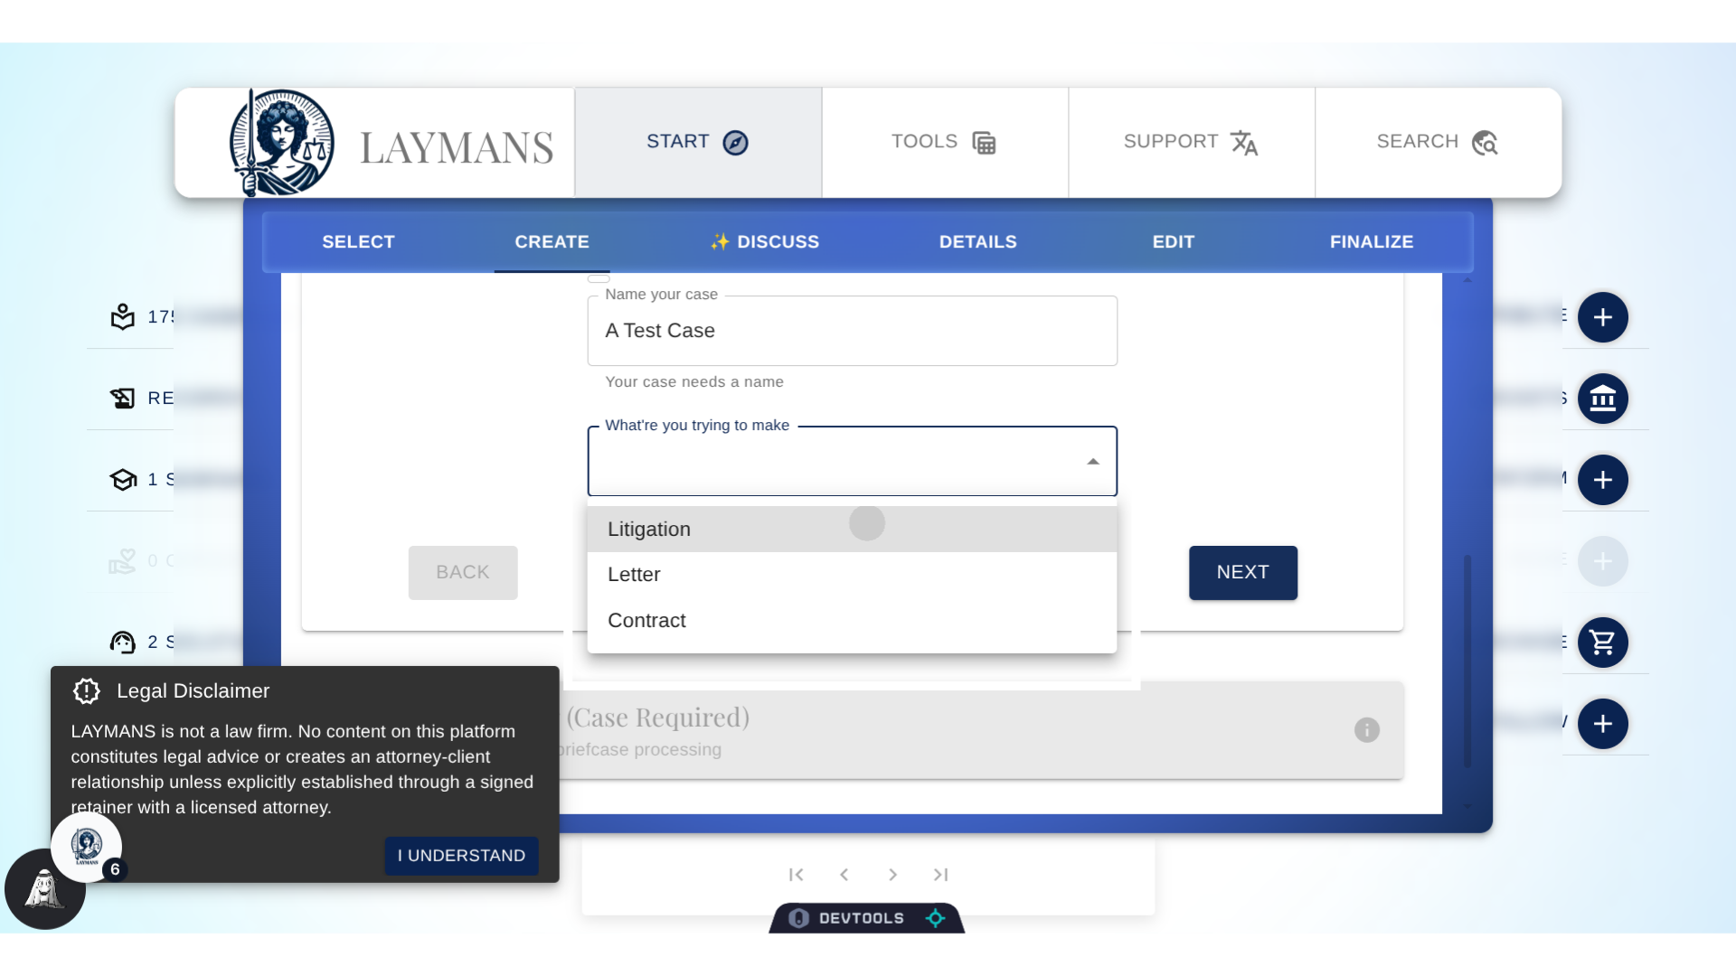This screenshot has height=976, width=1736.
Task: Click the plus button beside the top row
Action: click(x=1602, y=317)
